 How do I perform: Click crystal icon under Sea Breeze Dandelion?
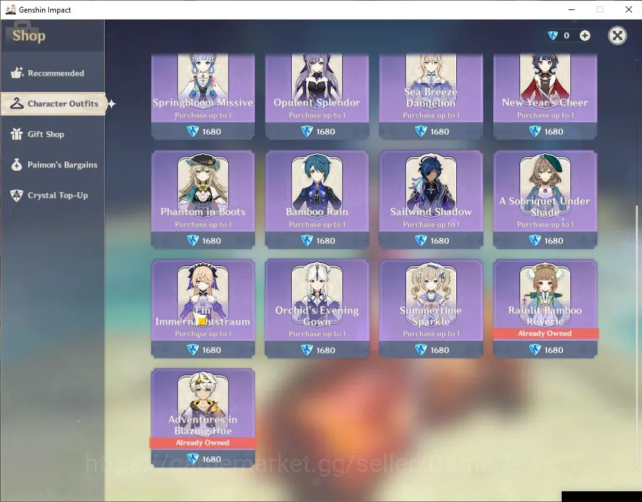[420, 131]
